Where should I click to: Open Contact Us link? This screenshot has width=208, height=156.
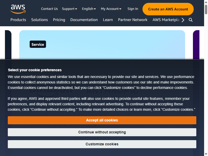click(49, 9)
